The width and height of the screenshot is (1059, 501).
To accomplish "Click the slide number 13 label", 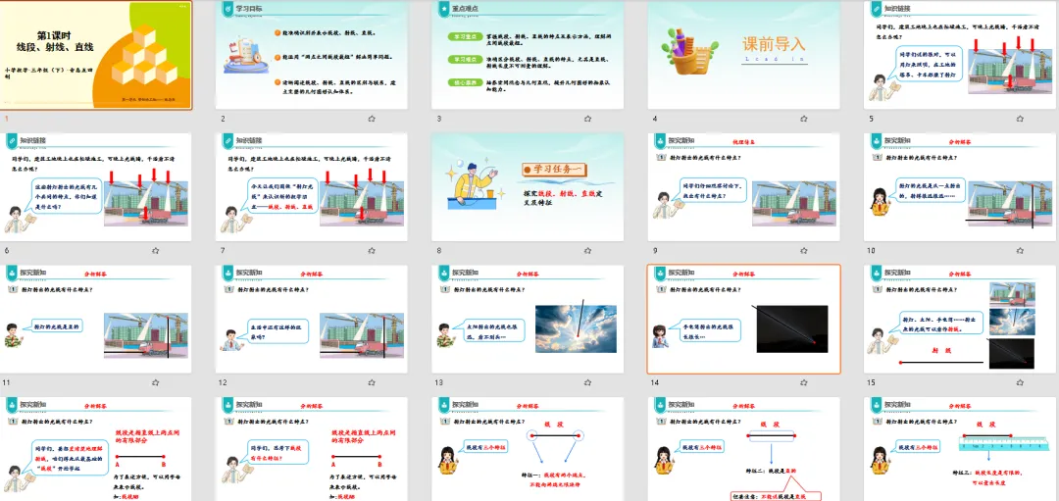I will 441,382.
